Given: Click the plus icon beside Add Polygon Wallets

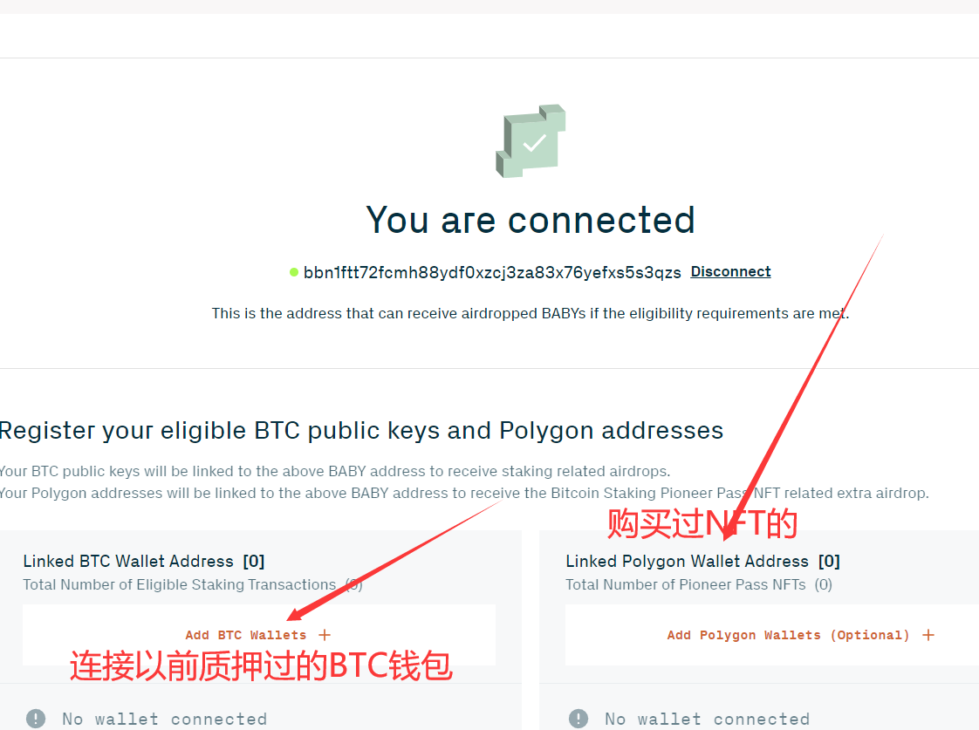Looking at the screenshot, I should tap(928, 635).
